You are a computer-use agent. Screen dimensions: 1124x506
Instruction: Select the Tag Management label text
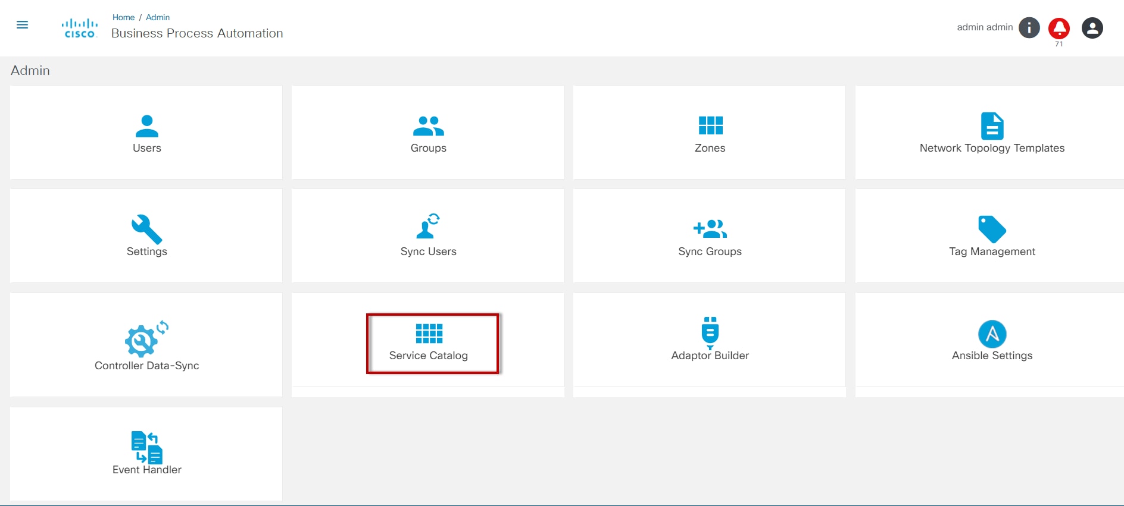pos(992,252)
